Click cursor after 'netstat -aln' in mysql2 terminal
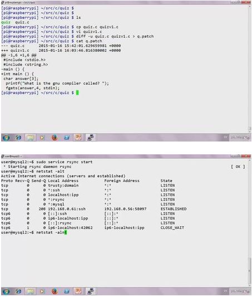Screen dimensions: 252x297 click(x=66, y=232)
